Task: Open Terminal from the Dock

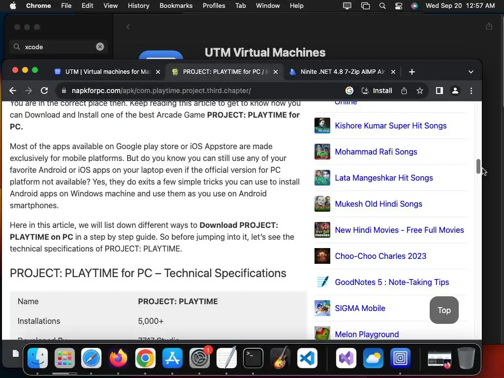Action: (253, 358)
